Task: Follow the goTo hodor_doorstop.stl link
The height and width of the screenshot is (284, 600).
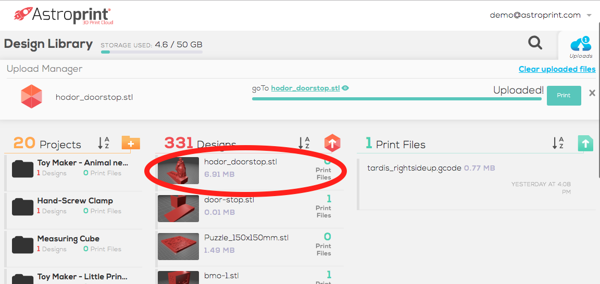Action: pyautogui.click(x=305, y=88)
